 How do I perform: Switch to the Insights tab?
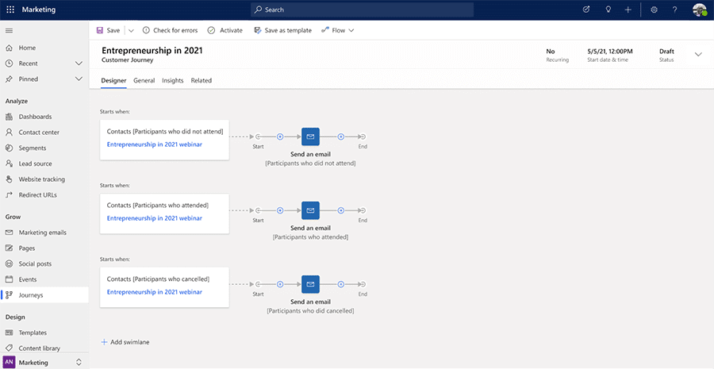click(x=172, y=80)
